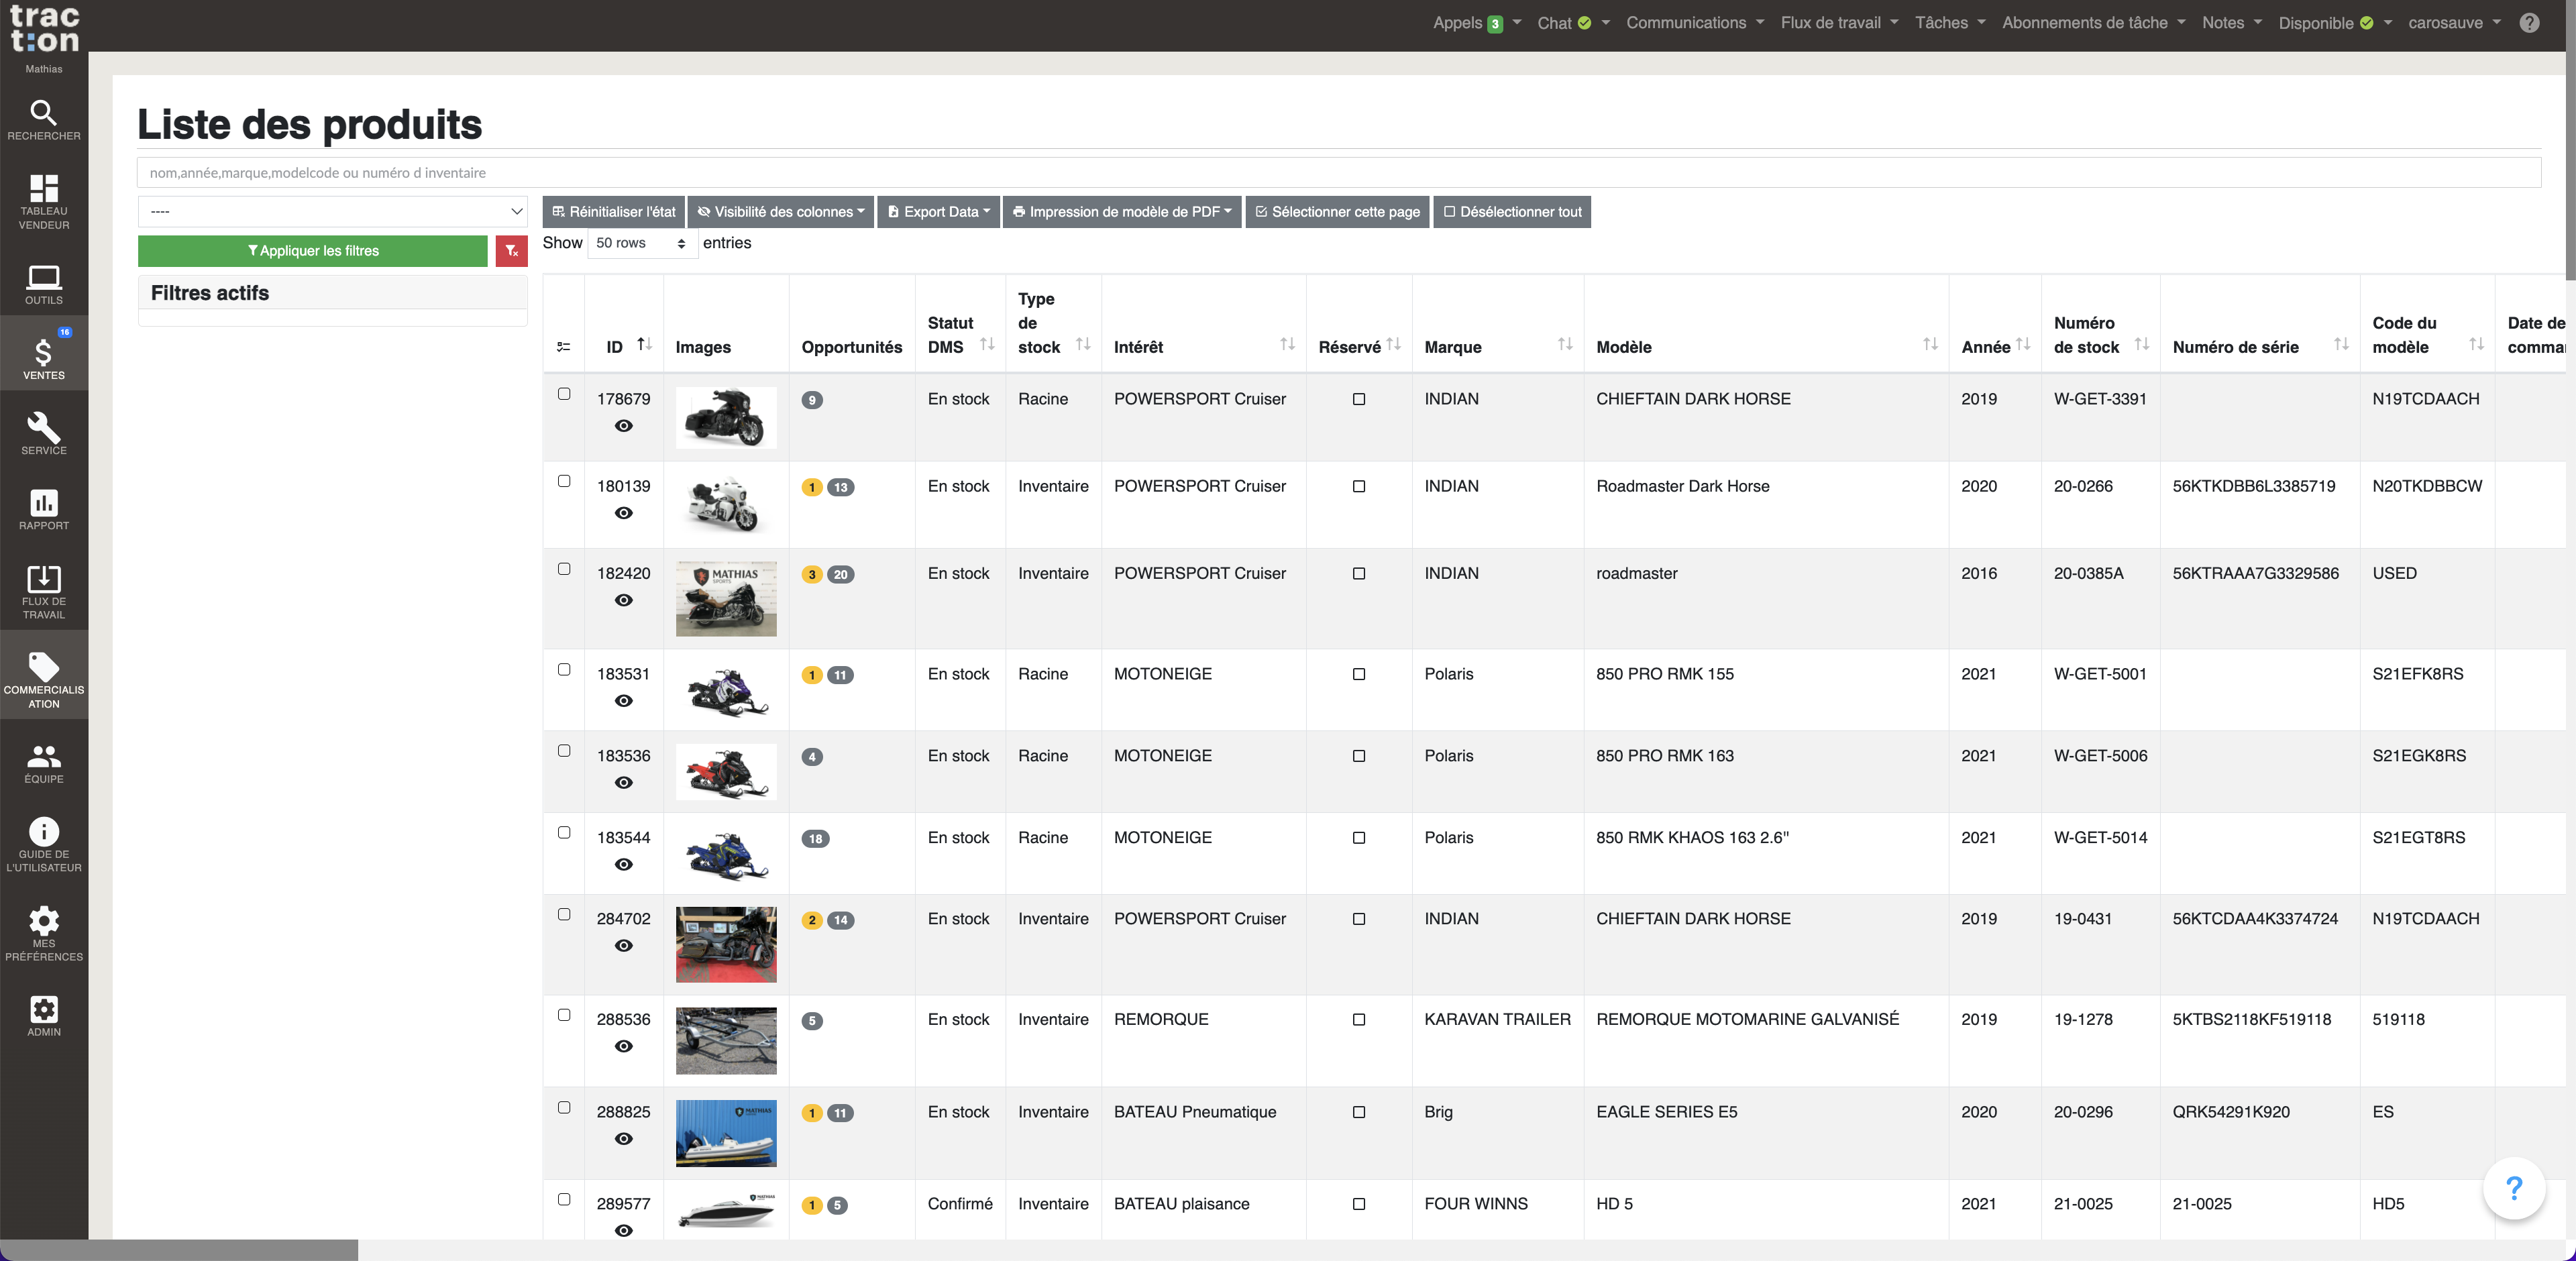Viewport: 2576px width, 1261px height.
Task: Open thumbnail of Brig EAGLE SERIES E5
Action: tap(726, 1133)
